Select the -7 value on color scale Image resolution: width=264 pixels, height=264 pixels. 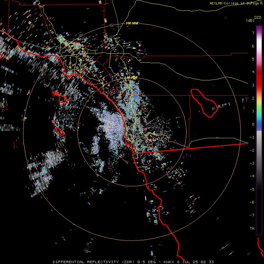252,215
